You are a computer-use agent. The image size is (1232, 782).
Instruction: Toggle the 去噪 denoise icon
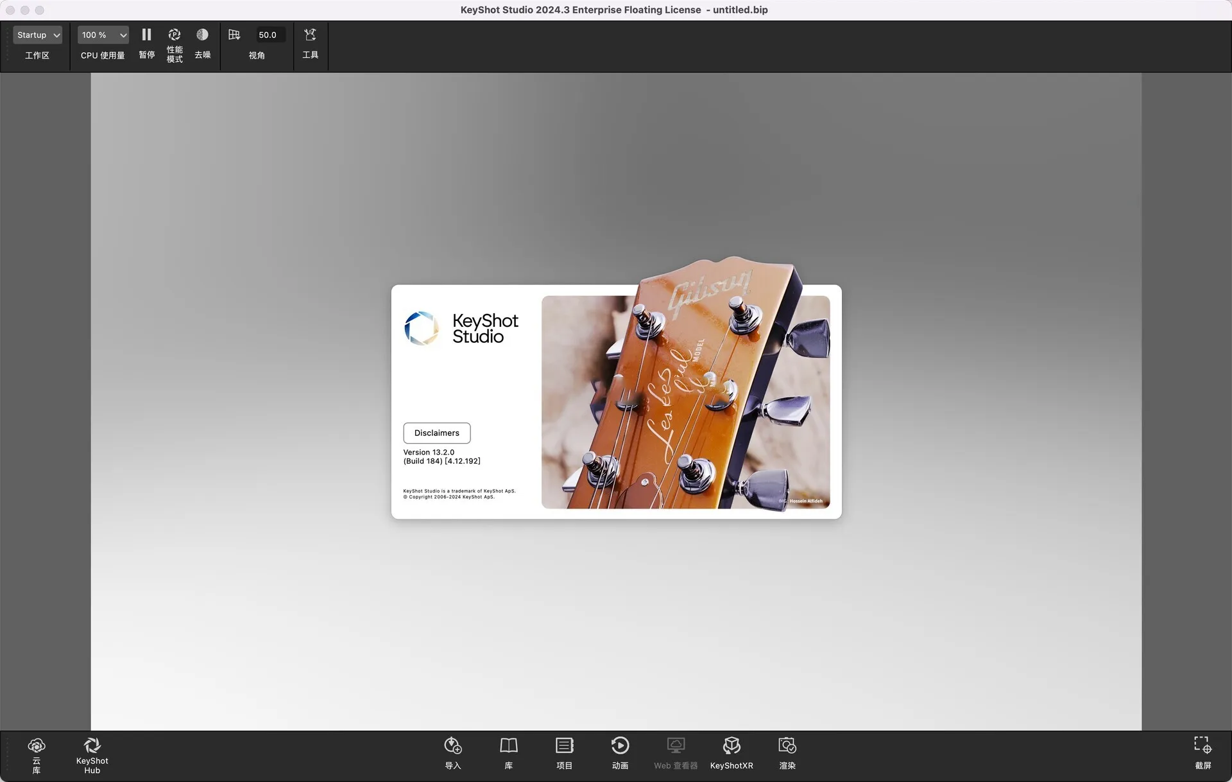pos(202,35)
